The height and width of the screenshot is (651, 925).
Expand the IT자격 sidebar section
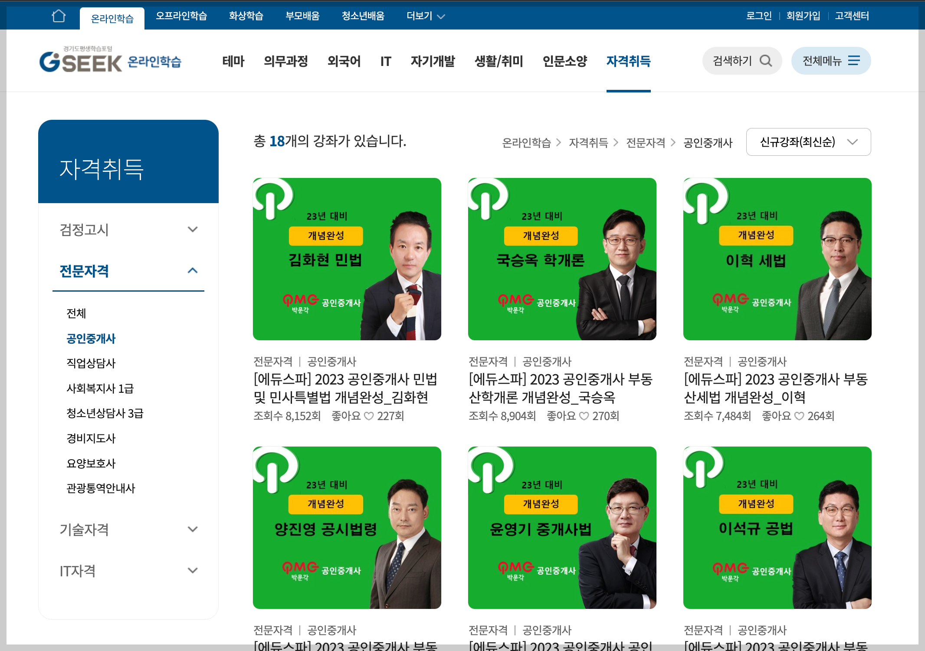coord(193,570)
